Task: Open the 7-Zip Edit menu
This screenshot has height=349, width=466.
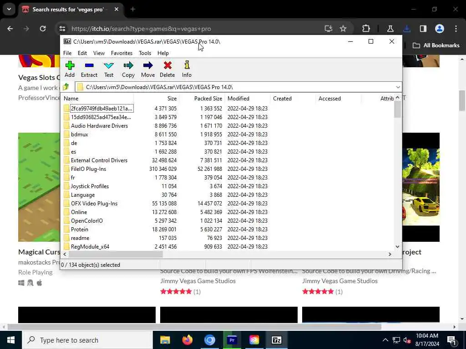Action: pos(82,53)
